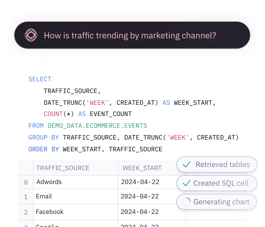The image size is (265, 227).
Task: Open the Retrieved tables status pill
Action: point(217,165)
